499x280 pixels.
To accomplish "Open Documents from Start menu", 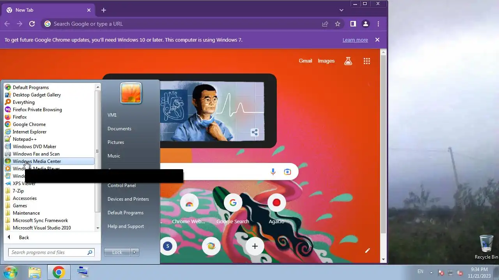I will [x=119, y=129].
